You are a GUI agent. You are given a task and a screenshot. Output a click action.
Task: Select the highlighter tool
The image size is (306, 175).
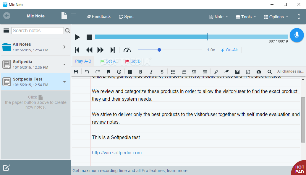click(x=216, y=72)
